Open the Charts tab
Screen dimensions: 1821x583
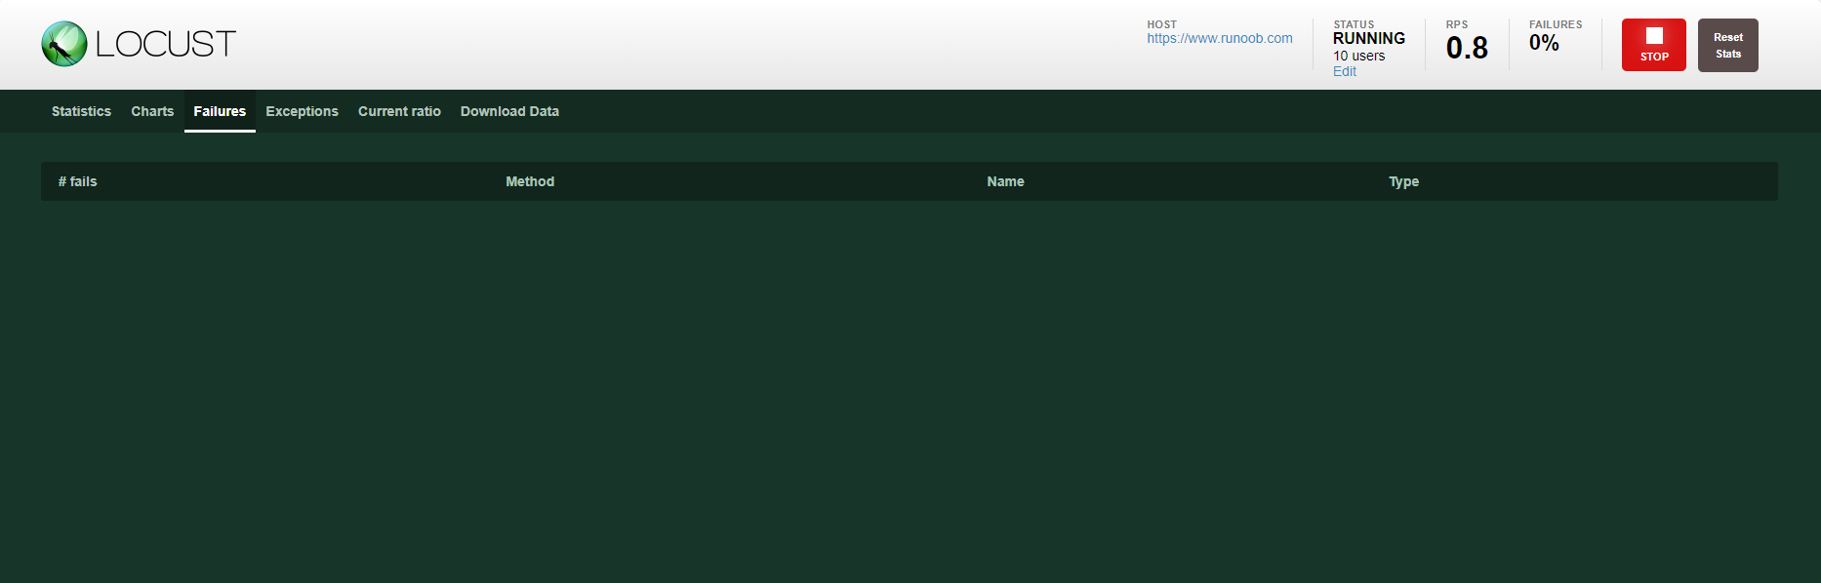(152, 111)
